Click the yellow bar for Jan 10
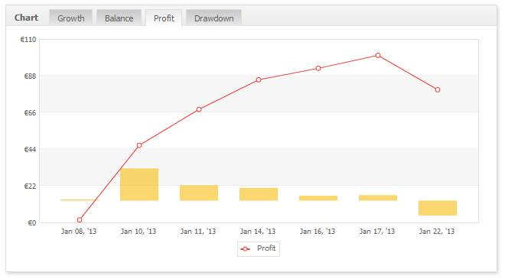The image size is (505, 279). (x=139, y=184)
